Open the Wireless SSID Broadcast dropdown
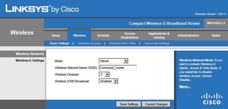This screenshot has width=228, height=109. [108, 81]
